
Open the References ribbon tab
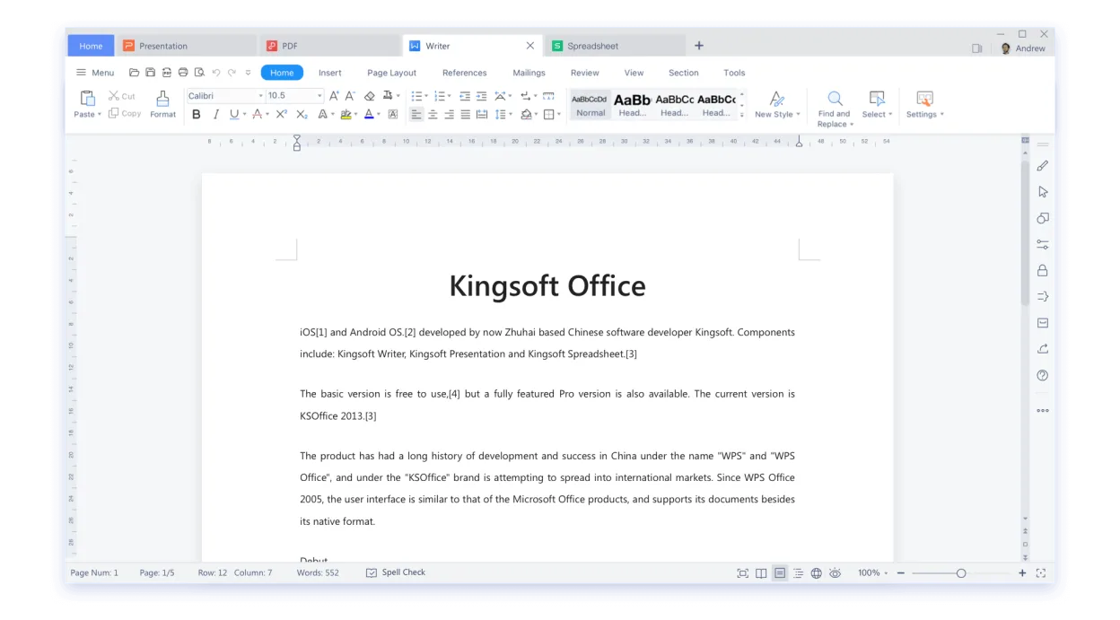[x=465, y=73]
